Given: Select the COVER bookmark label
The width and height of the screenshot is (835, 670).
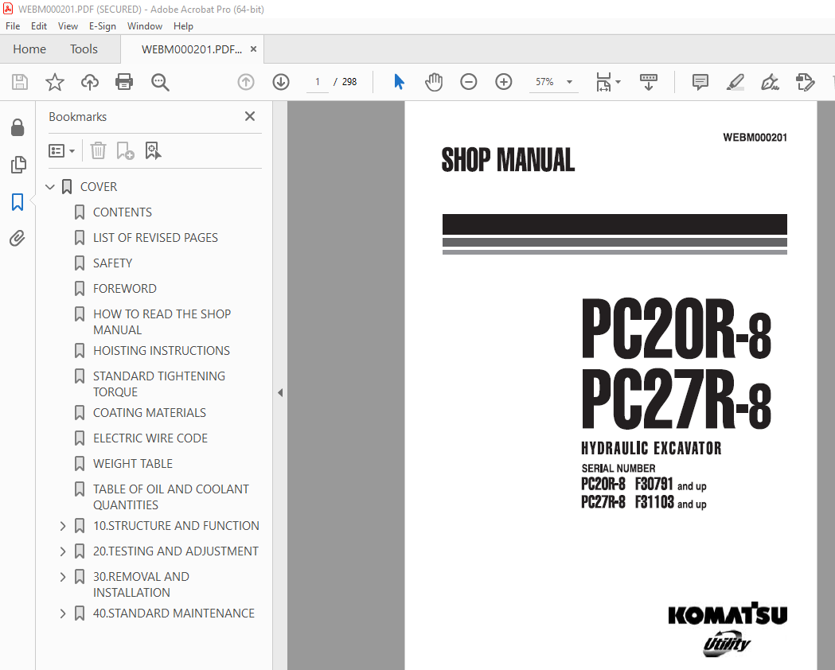Looking at the screenshot, I should point(99,187).
